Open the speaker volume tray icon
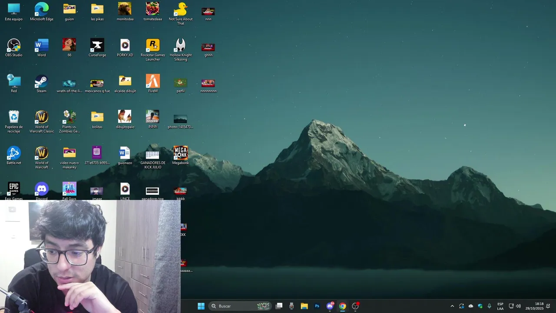The height and width of the screenshot is (313, 556). tap(518, 306)
